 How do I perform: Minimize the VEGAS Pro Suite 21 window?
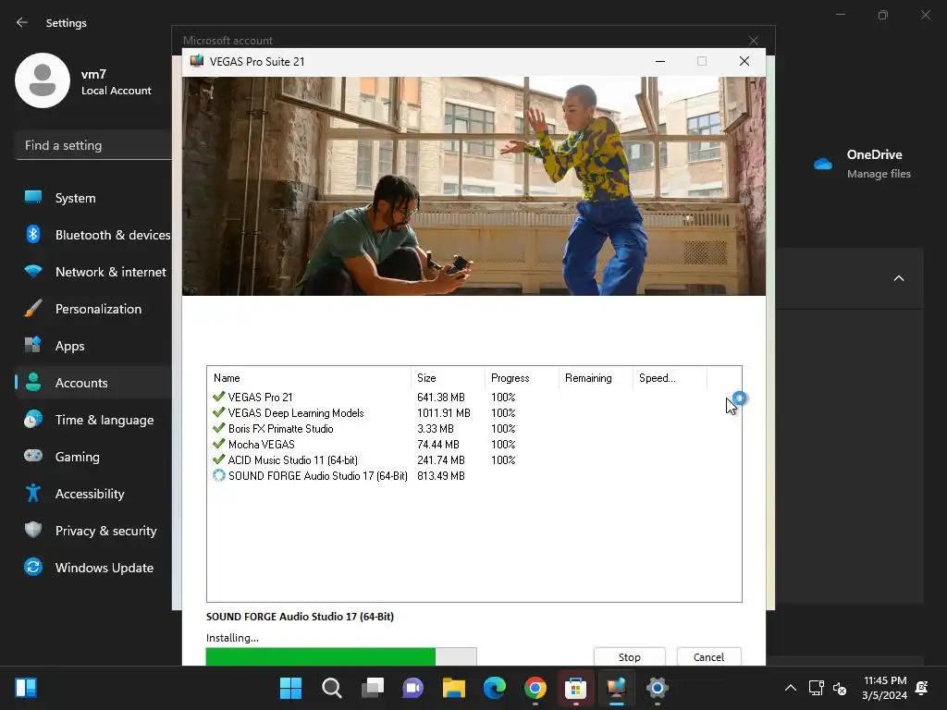coord(660,61)
